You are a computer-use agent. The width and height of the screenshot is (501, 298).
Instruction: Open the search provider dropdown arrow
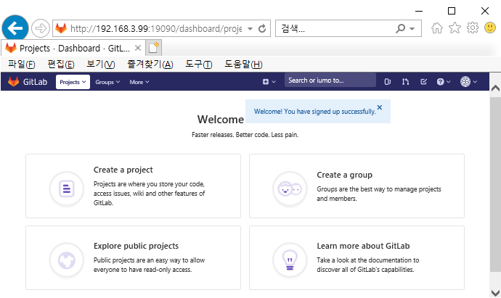click(x=412, y=29)
